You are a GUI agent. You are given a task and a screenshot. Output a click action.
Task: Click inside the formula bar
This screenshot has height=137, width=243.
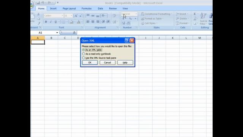coord(145,33)
